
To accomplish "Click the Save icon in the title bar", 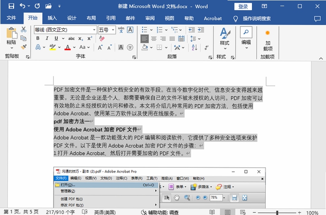I will coord(11,6).
